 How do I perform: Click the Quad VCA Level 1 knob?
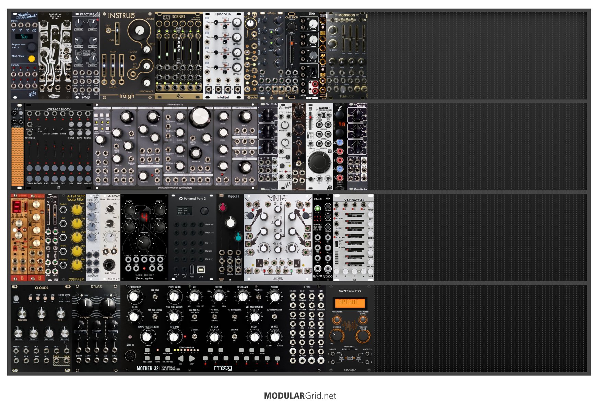pyautogui.click(x=237, y=23)
